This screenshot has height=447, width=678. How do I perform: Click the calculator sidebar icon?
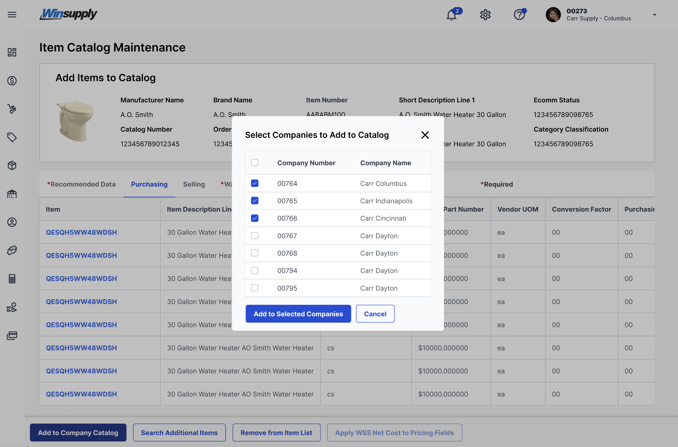[12, 279]
